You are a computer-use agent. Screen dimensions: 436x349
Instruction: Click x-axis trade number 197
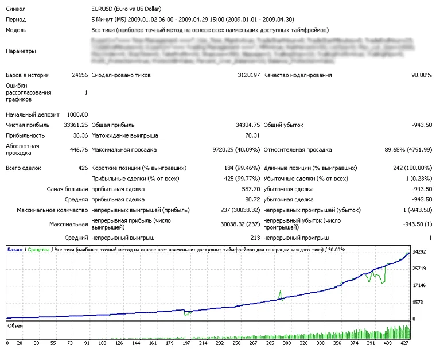point(186,343)
